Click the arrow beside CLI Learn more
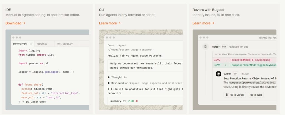The height and width of the screenshot is (115, 285). coord(119,23)
